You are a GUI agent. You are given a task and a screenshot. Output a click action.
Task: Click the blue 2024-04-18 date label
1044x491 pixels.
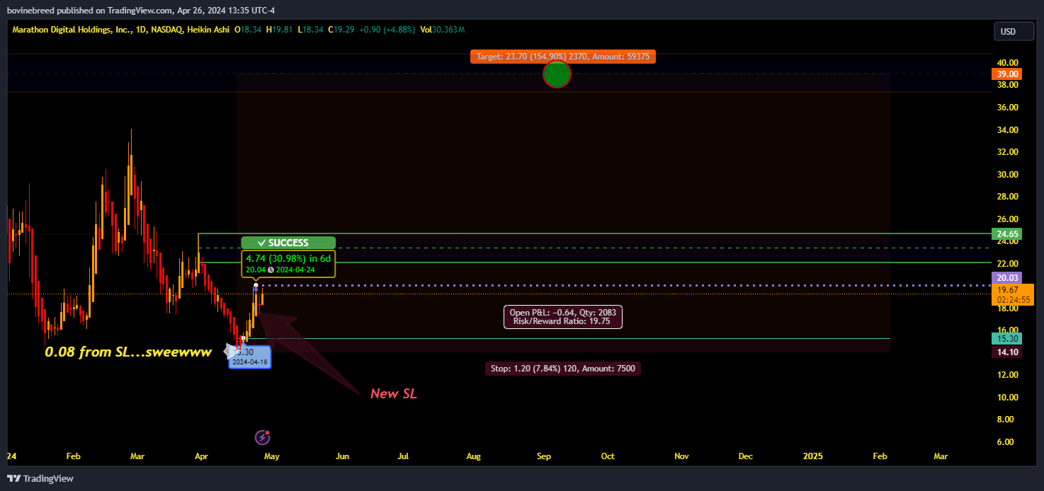pyautogui.click(x=249, y=357)
